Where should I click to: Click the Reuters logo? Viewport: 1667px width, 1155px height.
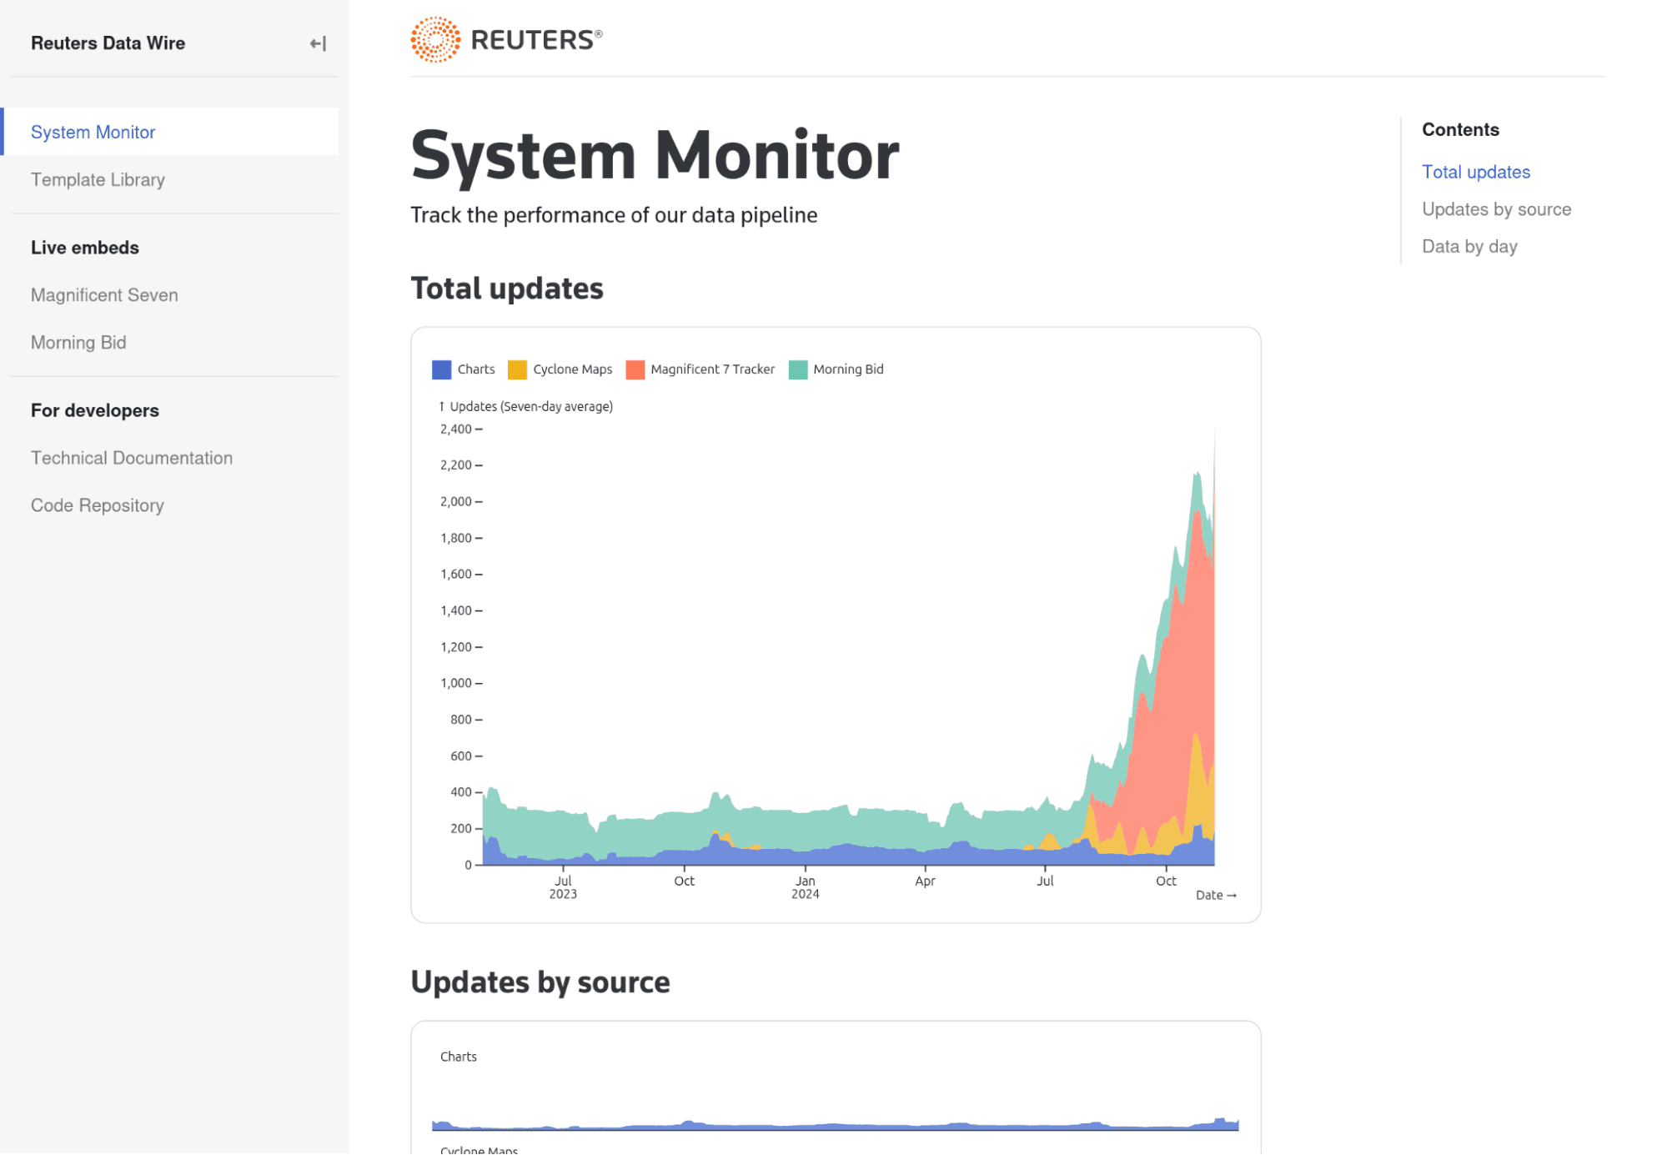coord(505,38)
